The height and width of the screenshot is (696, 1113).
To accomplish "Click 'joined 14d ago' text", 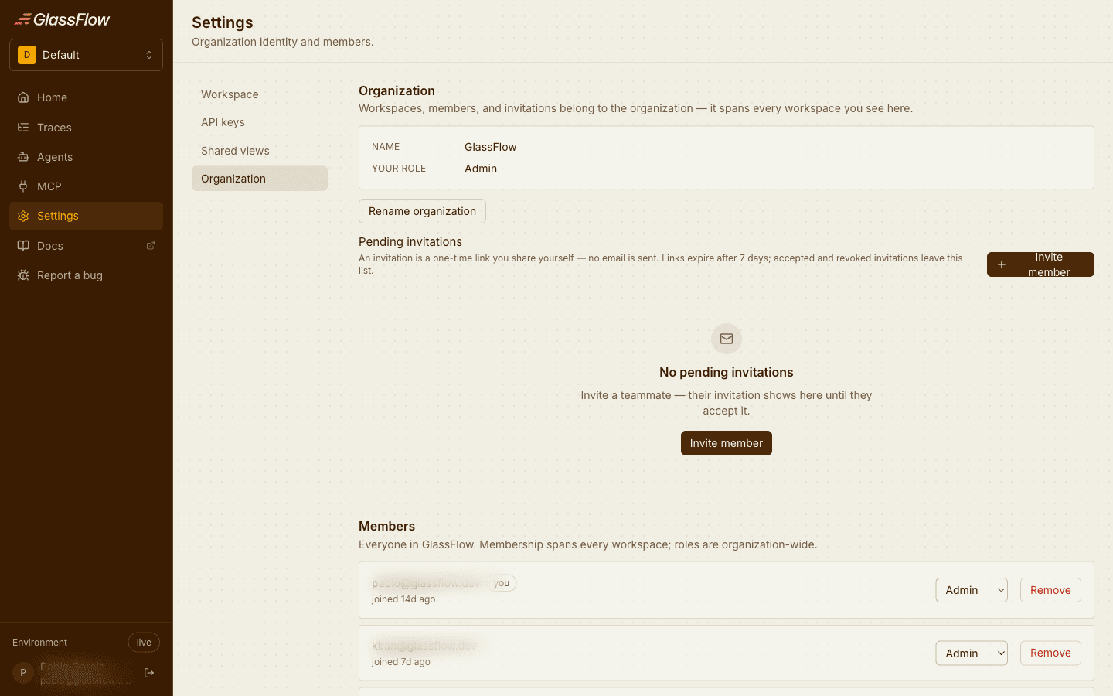I will coord(403,599).
